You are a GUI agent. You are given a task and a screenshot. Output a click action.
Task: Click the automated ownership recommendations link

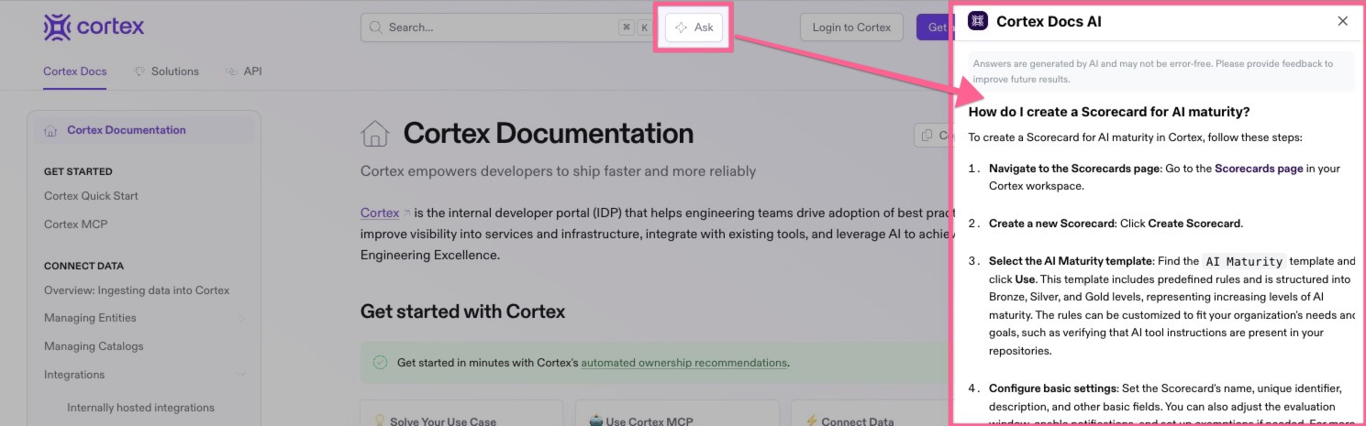point(684,363)
